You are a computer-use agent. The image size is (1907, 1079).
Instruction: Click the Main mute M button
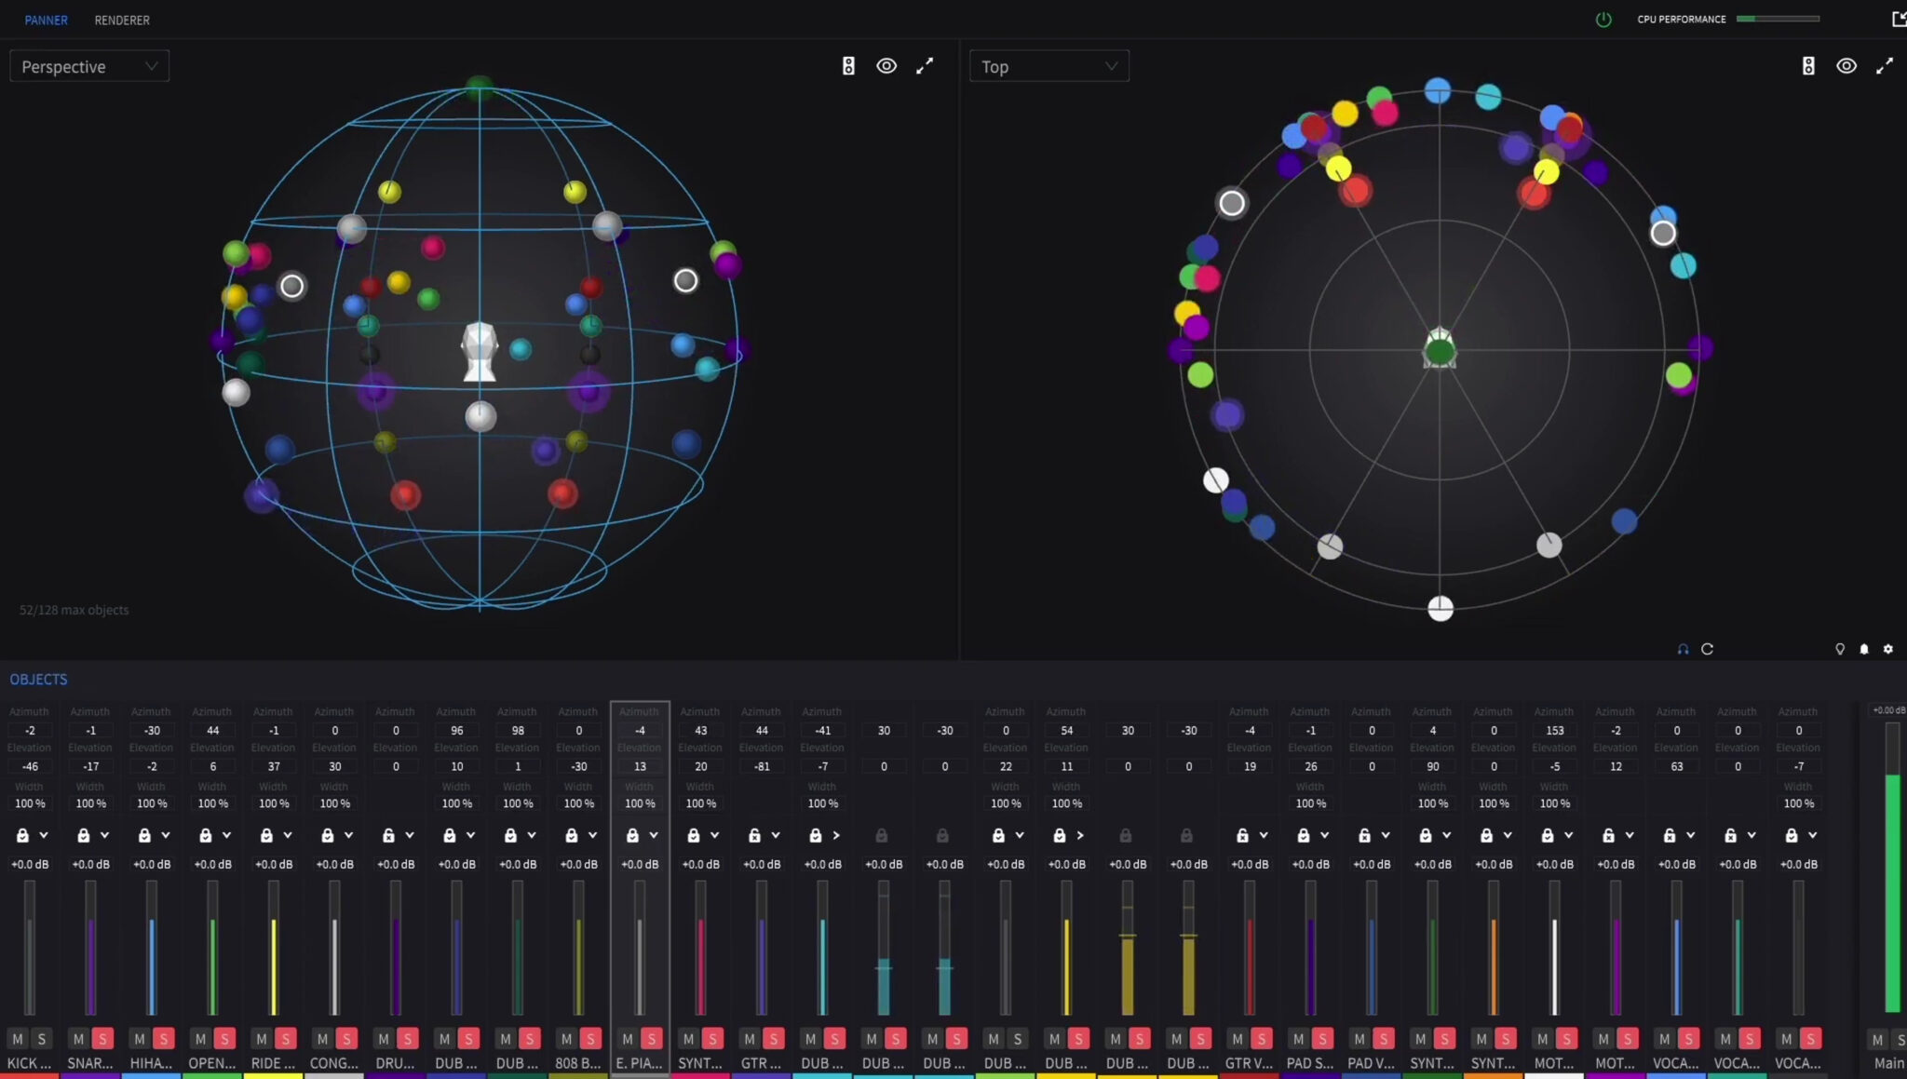coord(1877,1040)
